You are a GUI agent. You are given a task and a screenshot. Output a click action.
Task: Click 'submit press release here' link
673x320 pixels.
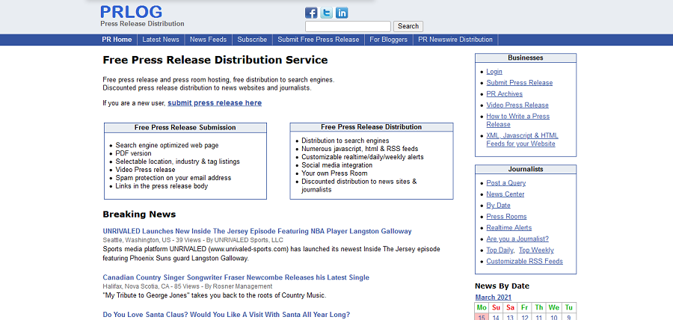215,103
